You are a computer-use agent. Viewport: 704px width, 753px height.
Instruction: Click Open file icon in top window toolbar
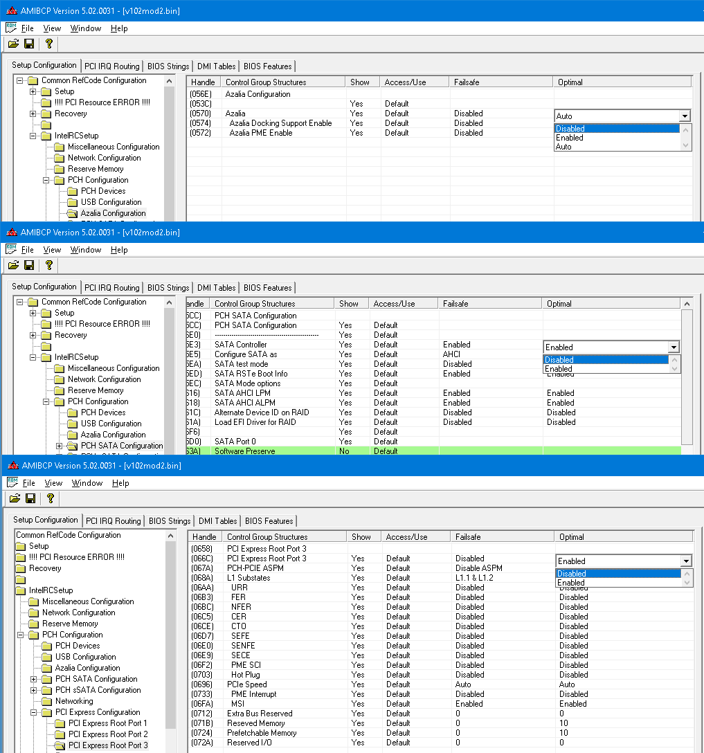pyautogui.click(x=13, y=44)
